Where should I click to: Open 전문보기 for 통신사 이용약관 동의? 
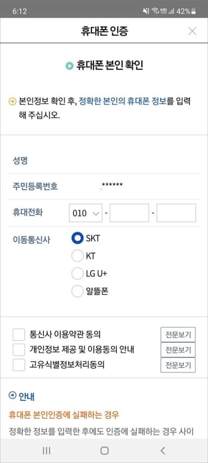[x=178, y=335]
